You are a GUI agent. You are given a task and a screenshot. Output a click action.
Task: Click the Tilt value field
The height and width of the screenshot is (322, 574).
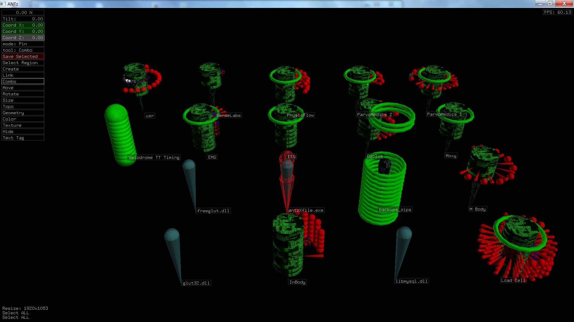(x=23, y=19)
